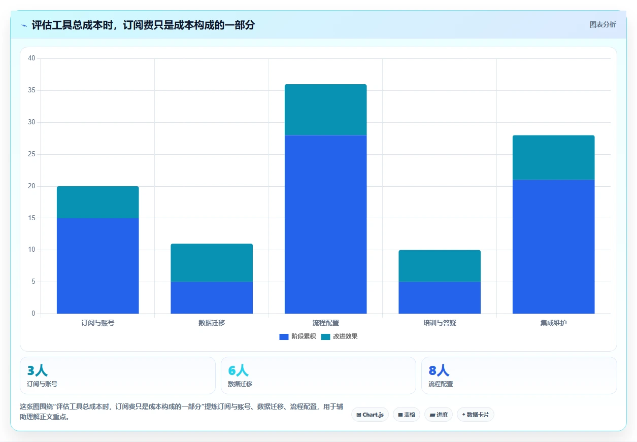Click the description paragraph starting 这张图围绕
The image size is (637, 442).
point(182,412)
